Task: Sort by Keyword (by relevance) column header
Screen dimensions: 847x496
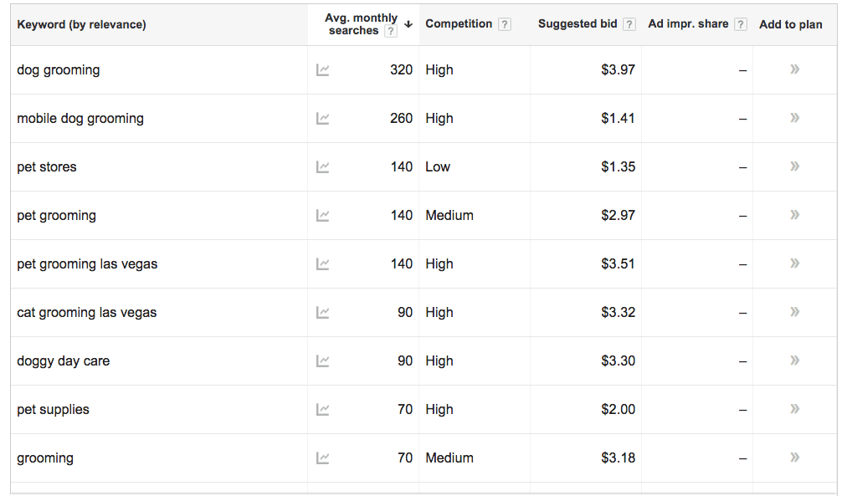Action: [x=81, y=24]
